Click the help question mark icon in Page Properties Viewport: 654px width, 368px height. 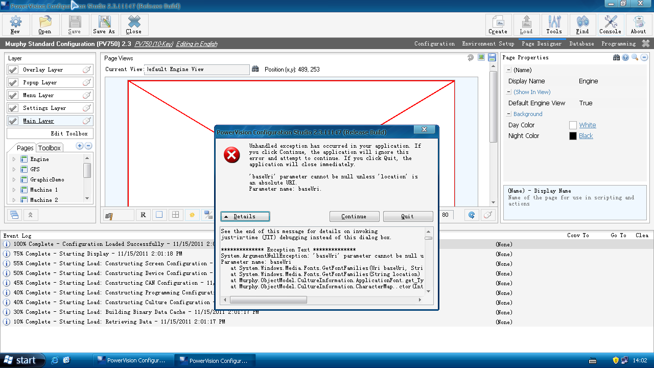coord(625,58)
